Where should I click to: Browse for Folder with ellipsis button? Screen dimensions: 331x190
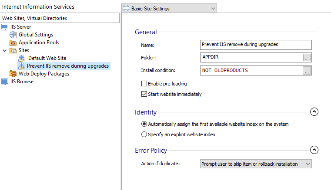pyautogui.click(x=307, y=58)
